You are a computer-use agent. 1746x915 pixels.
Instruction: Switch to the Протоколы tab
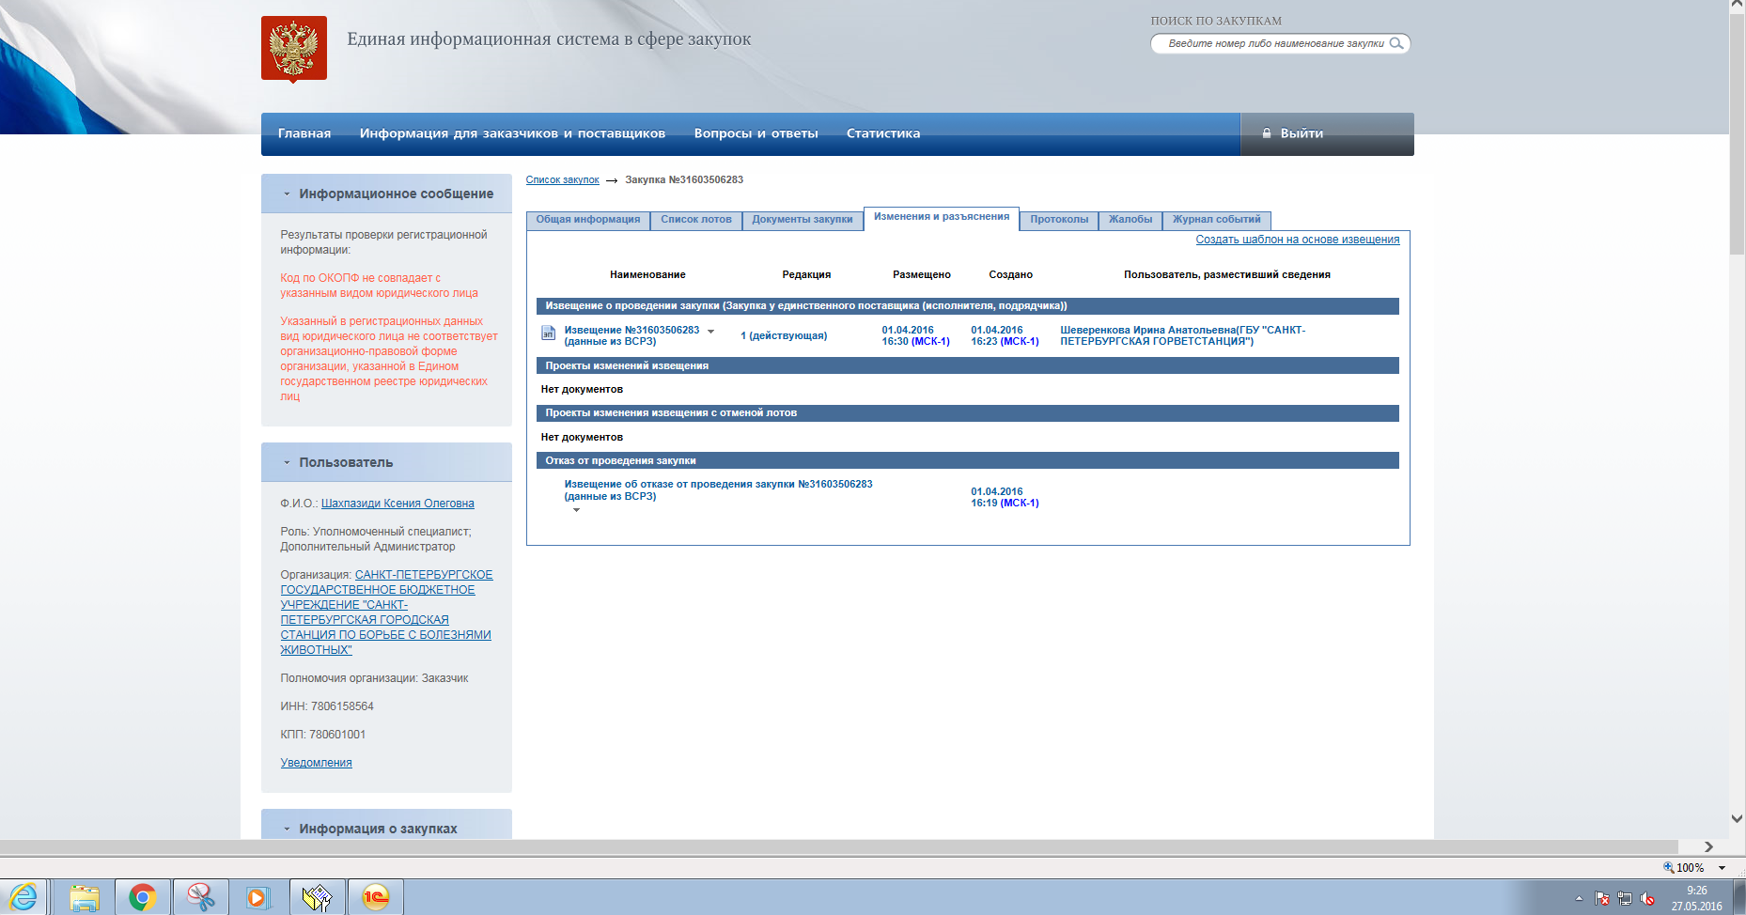coord(1059,220)
